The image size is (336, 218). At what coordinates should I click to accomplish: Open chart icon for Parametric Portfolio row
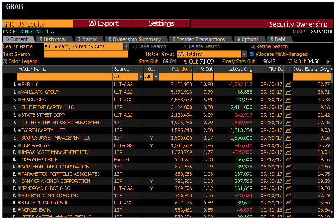click(x=288, y=174)
